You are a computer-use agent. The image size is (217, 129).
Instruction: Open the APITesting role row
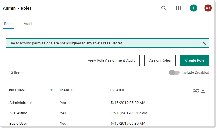click(18, 113)
